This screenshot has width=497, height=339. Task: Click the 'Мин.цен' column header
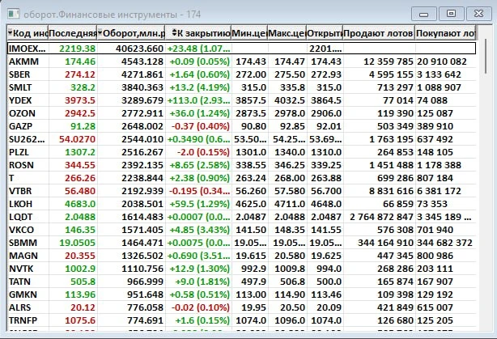point(249,33)
